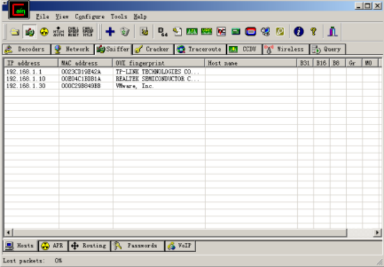Open the Traceroute tab
This screenshot has width=384, height=267.
(x=200, y=49)
